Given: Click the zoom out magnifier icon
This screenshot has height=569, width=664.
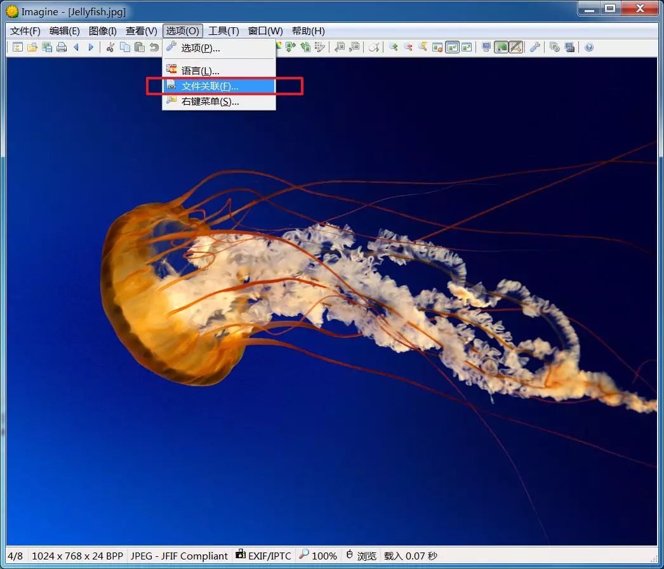Looking at the screenshot, I should coord(408,47).
